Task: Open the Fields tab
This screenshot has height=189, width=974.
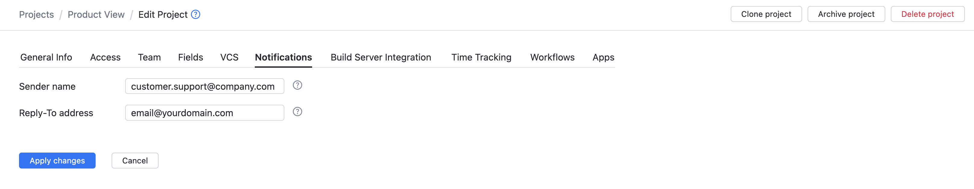Action: [x=190, y=57]
